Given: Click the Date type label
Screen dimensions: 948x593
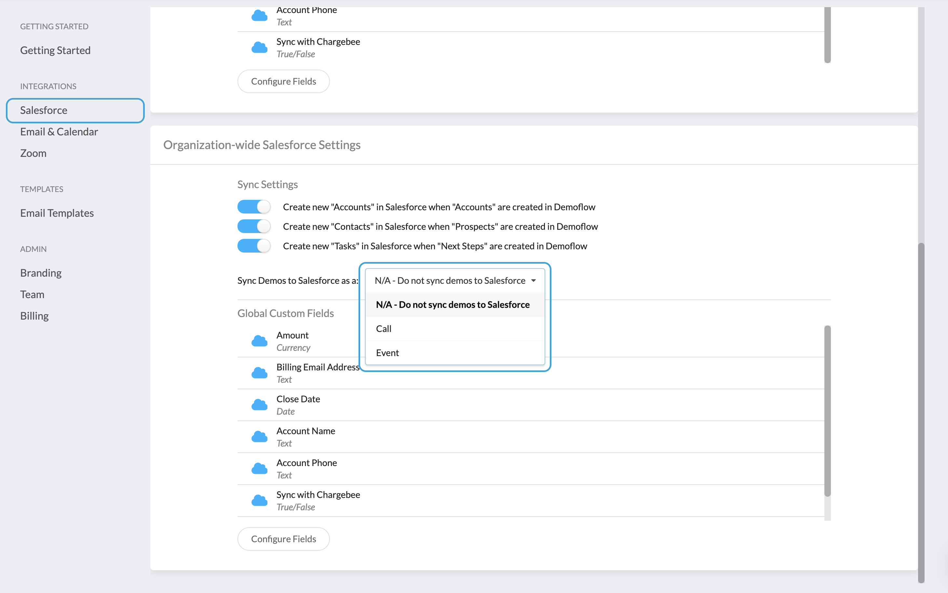Looking at the screenshot, I should click(x=285, y=411).
